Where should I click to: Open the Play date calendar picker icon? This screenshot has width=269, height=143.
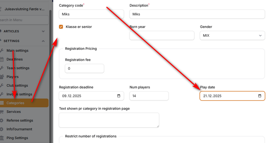pyautogui.click(x=260, y=96)
